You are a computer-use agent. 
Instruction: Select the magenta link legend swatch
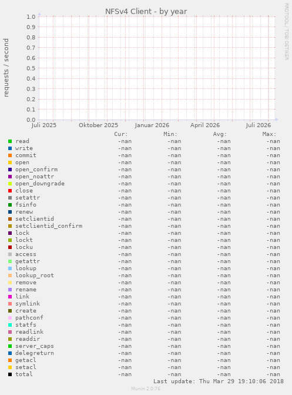(x=10, y=297)
